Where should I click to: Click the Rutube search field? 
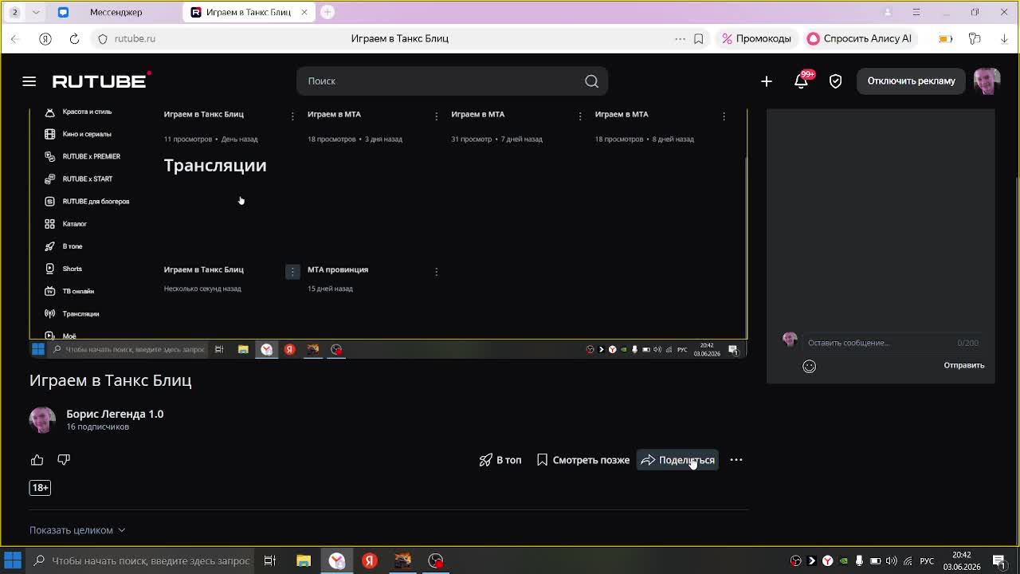[x=452, y=81]
